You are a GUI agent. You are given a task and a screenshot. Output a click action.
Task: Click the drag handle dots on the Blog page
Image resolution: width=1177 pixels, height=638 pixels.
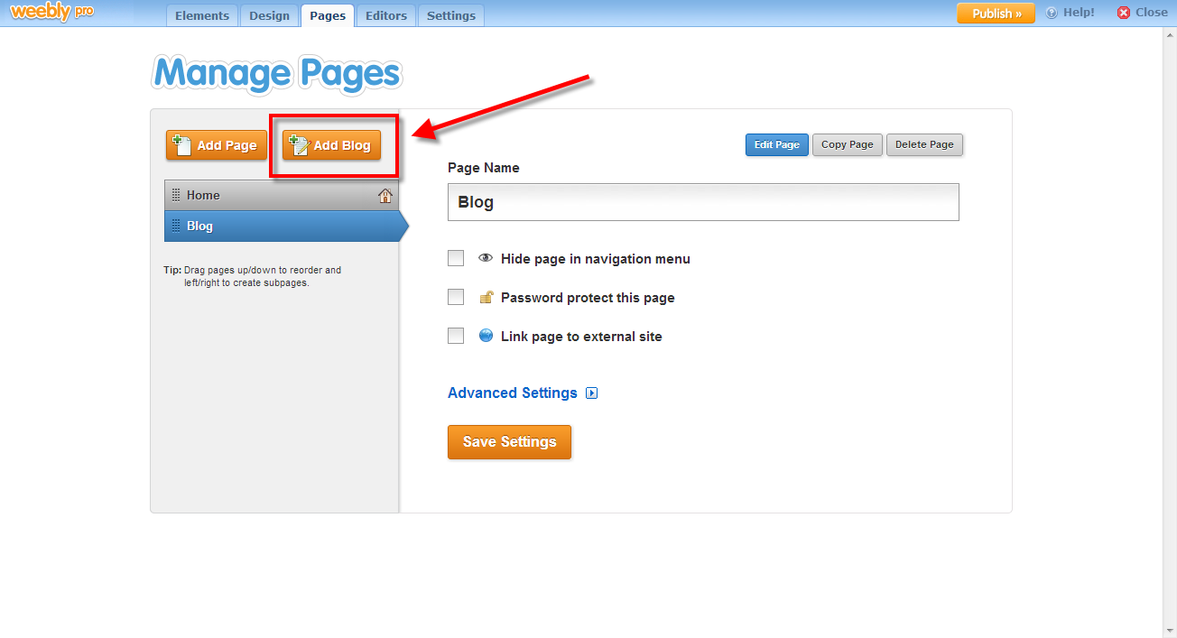click(x=176, y=226)
